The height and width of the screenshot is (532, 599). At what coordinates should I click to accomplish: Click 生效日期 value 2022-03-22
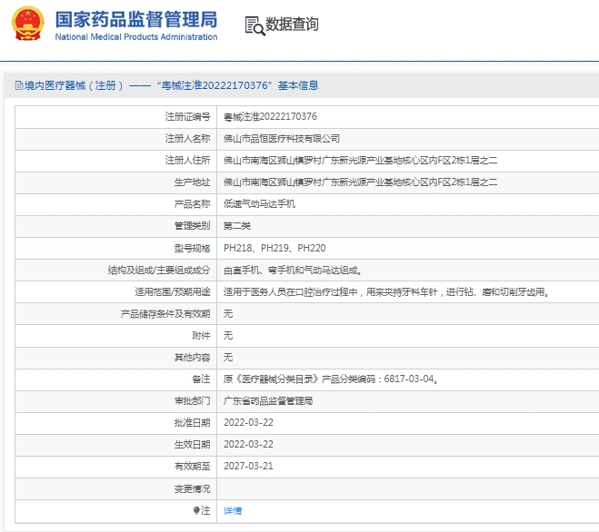248,444
